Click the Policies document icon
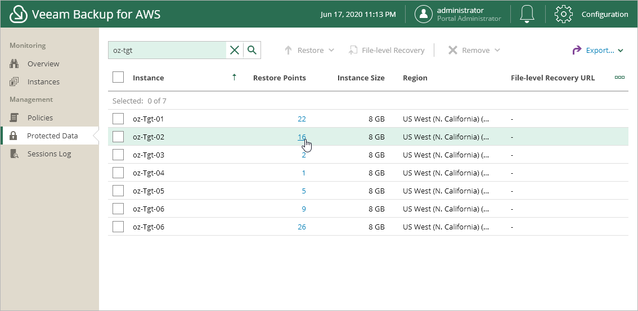Viewport: 638px width, 311px height. [x=14, y=118]
